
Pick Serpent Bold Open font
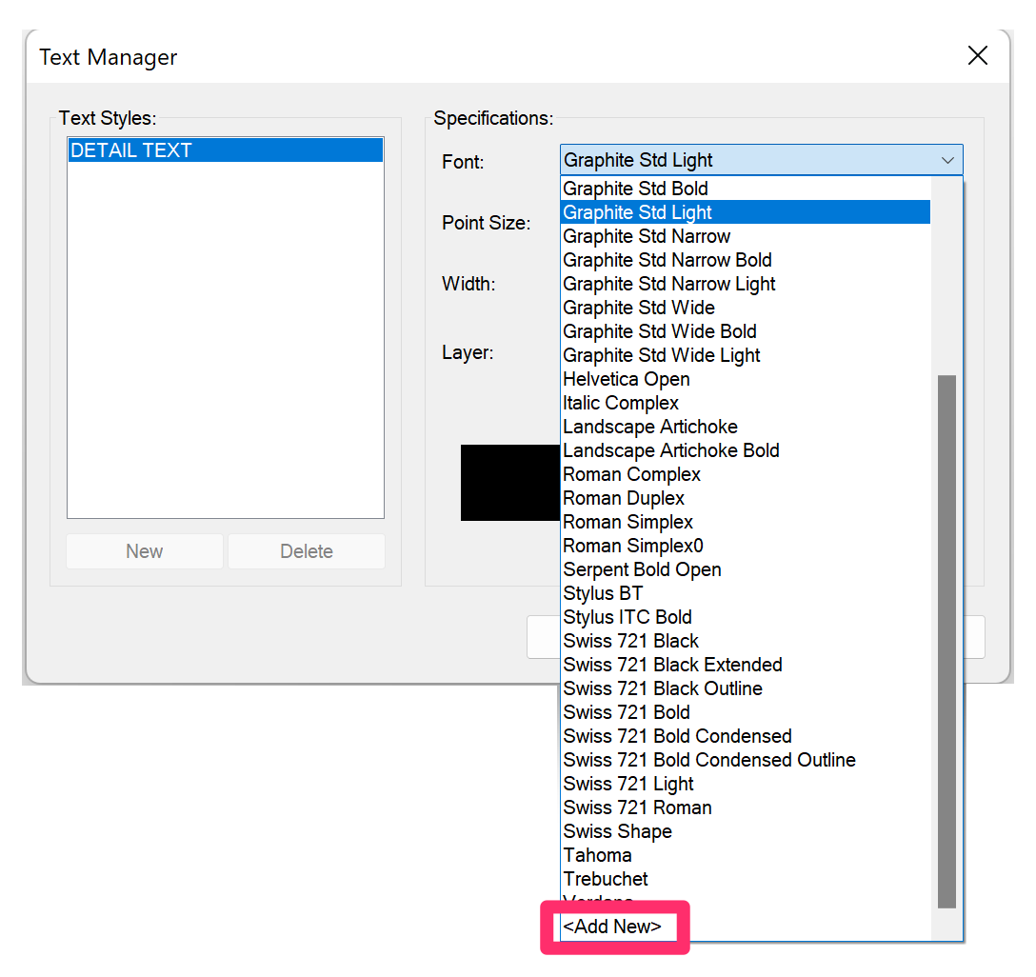[642, 569]
